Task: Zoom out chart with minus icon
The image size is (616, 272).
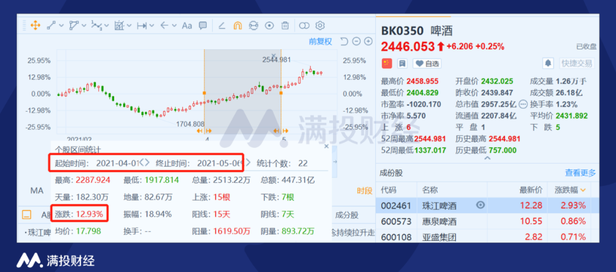Action: [356, 42]
